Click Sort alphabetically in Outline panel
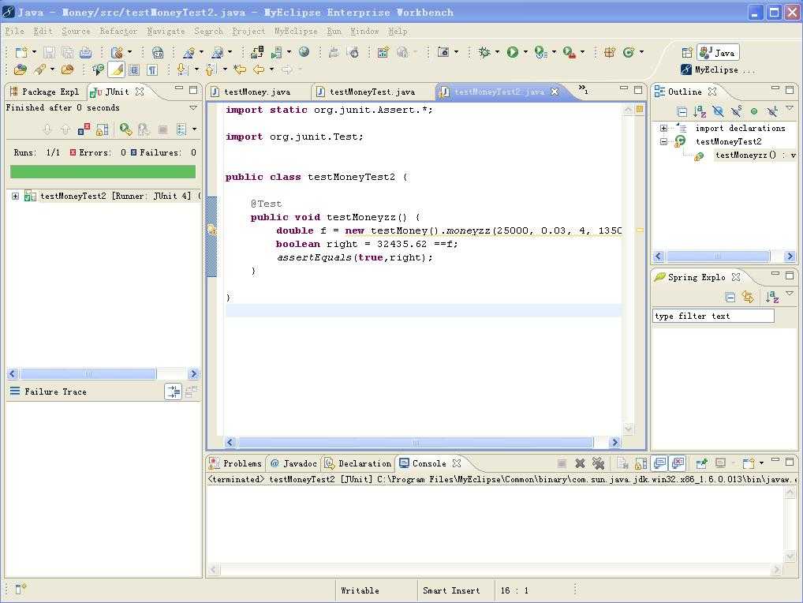 [x=700, y=111]
